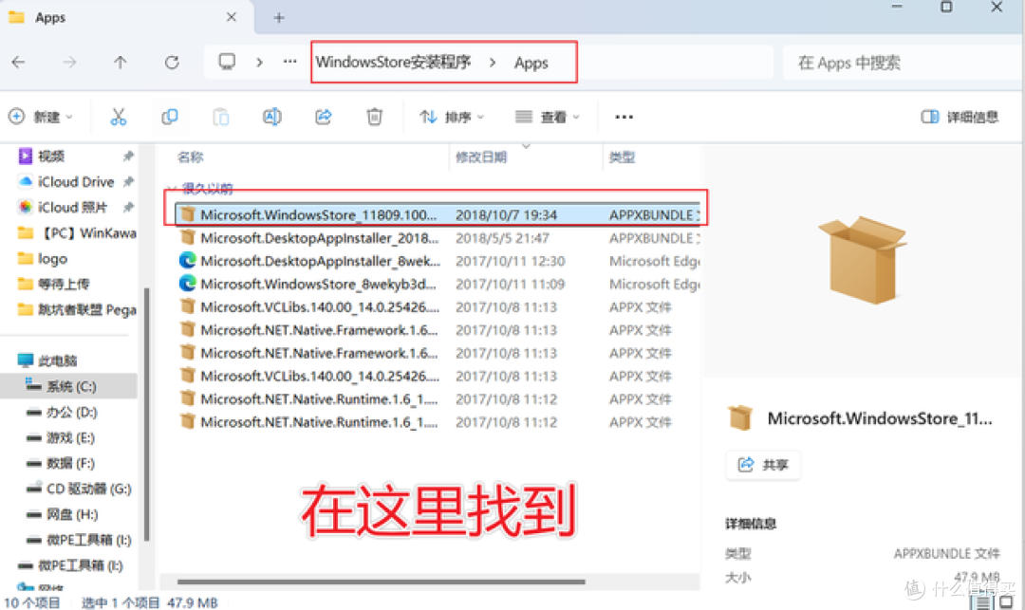
Task: Click the Cut scissors icon
Action: coord(119,117)
